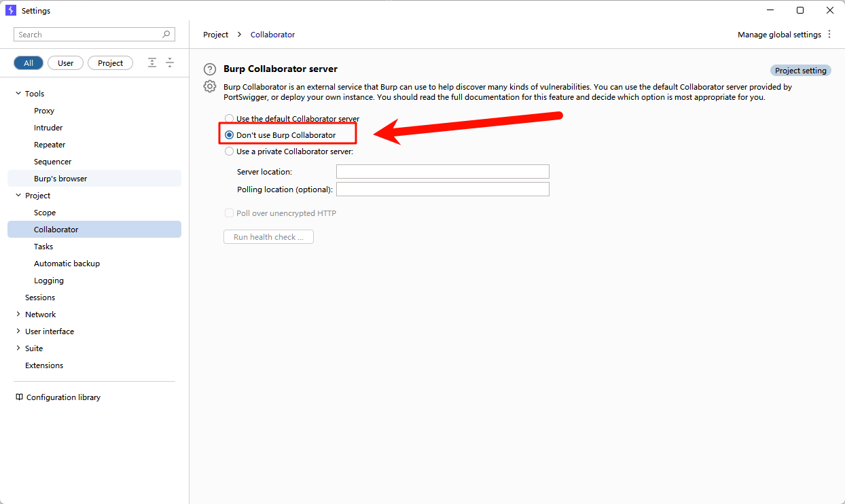Expand all settings tree sections icon

click(x=152, y=62)
